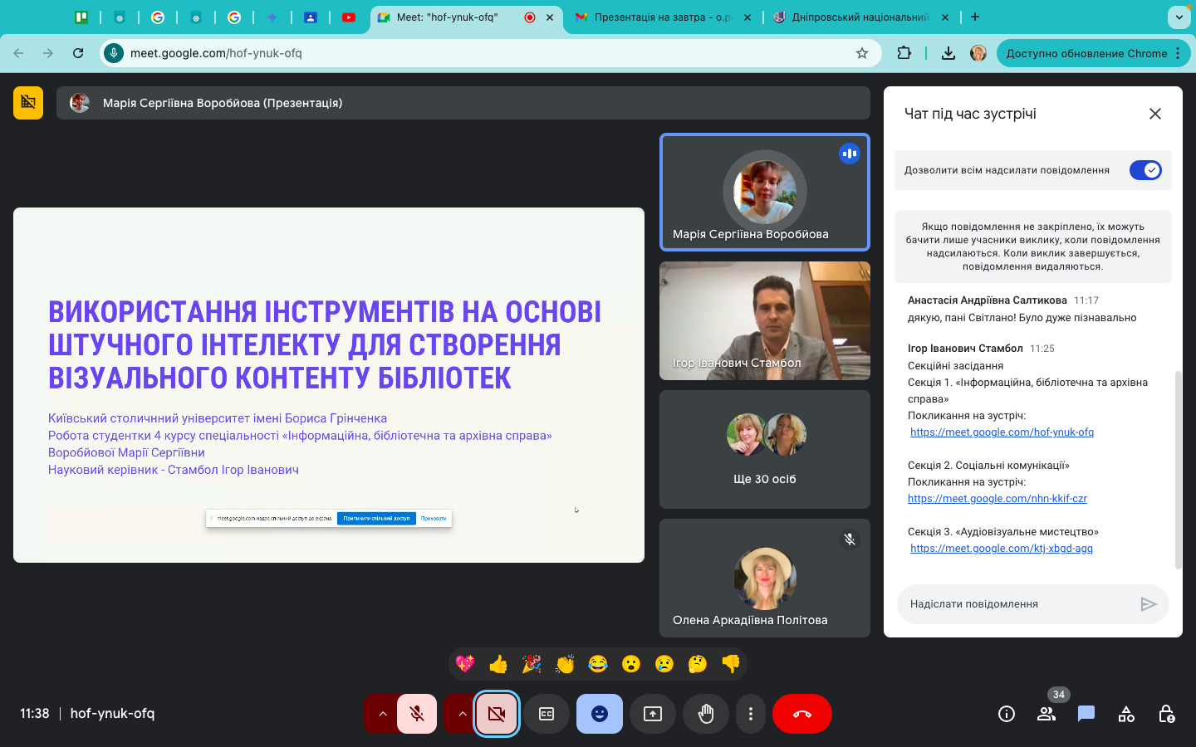Open meeting details info icon

click(x=1006, y=714)
